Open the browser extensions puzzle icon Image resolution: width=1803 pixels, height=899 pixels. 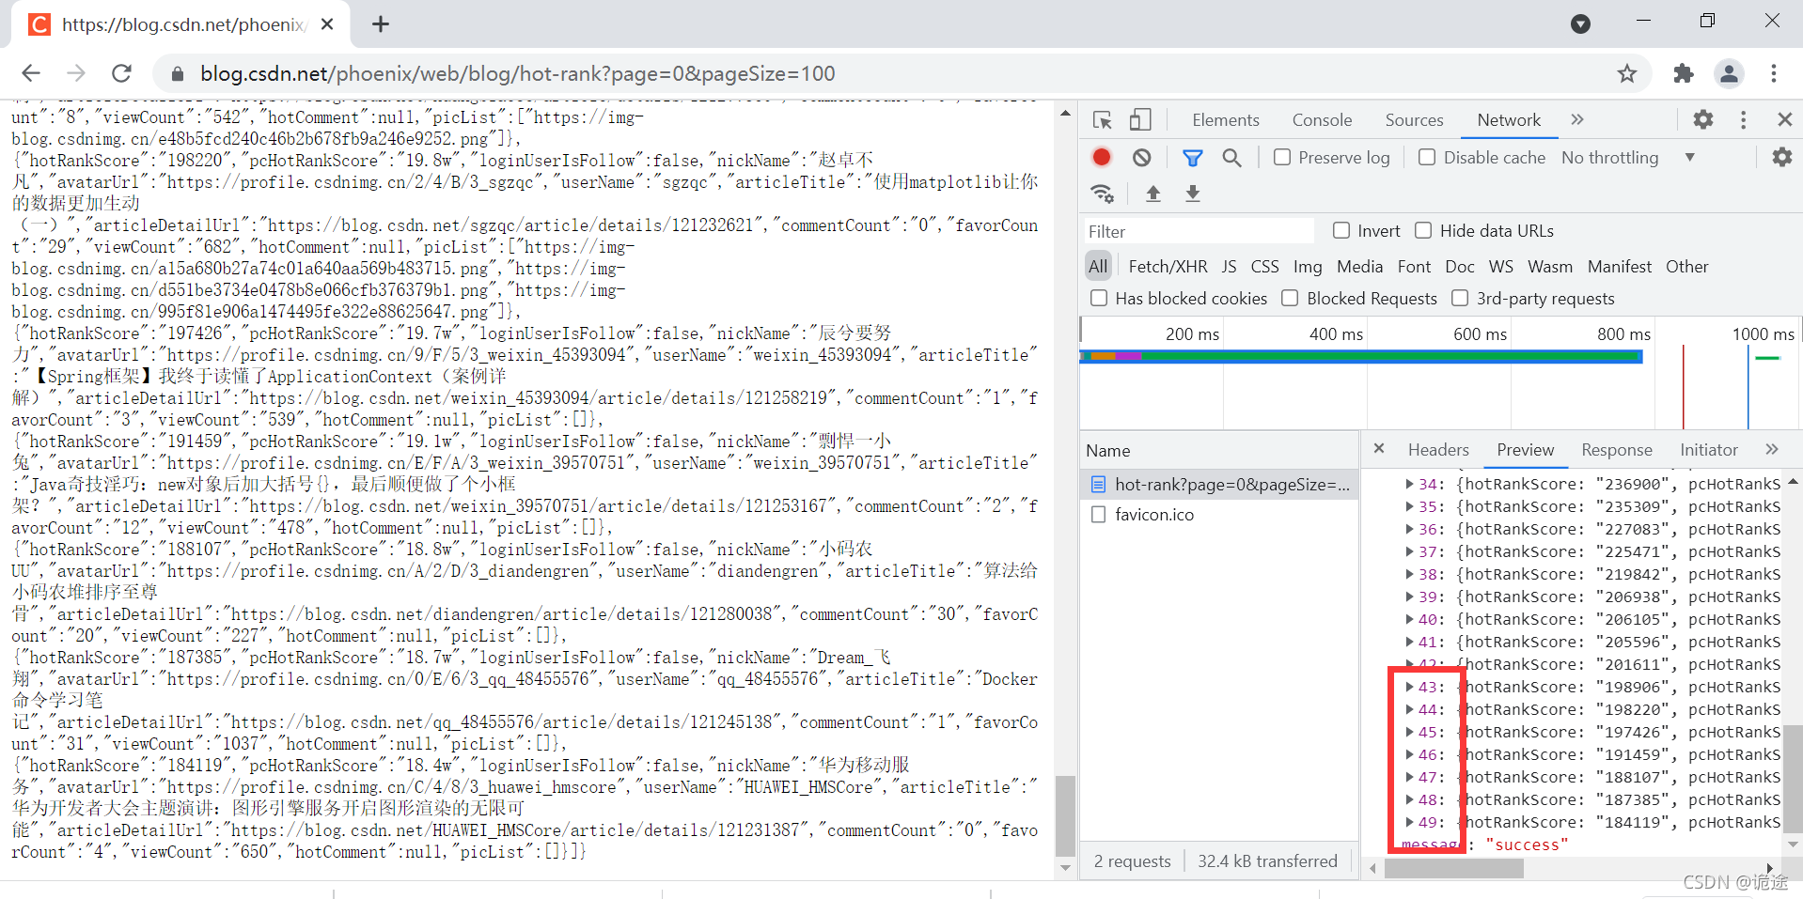click(x=1684, y=73)
